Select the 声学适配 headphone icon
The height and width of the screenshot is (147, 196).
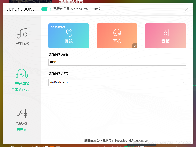click(x=22, y=73)
